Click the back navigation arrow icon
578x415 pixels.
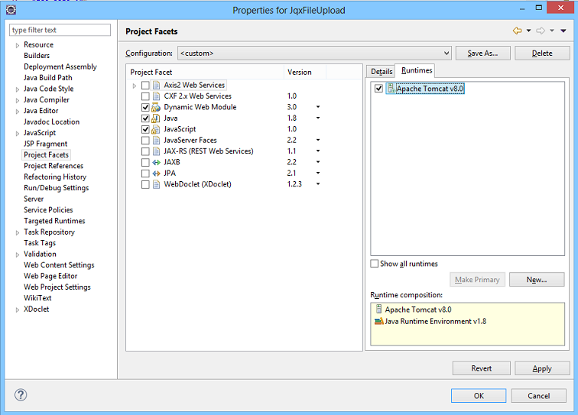point(517,31)
